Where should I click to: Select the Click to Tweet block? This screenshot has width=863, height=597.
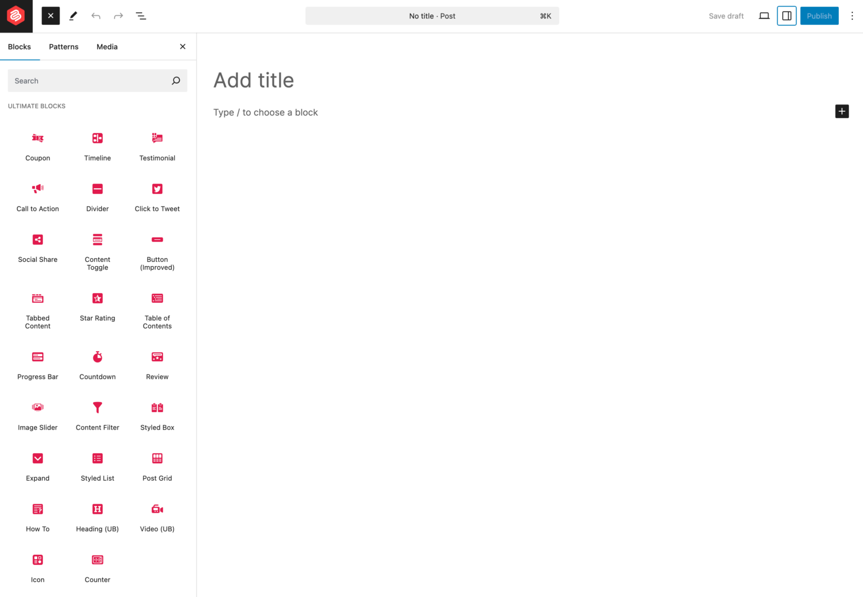point(157,197)
